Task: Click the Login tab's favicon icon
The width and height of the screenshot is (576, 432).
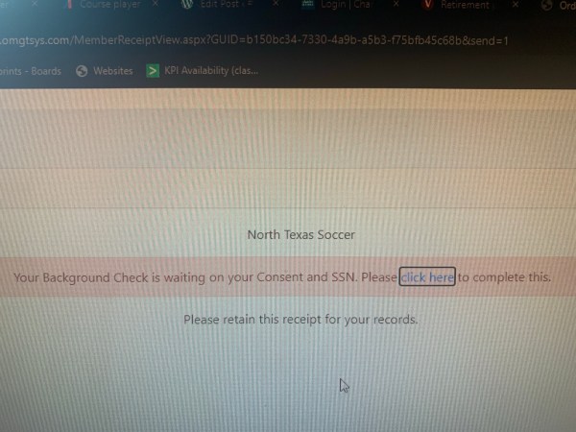Action: coord(308,5)
